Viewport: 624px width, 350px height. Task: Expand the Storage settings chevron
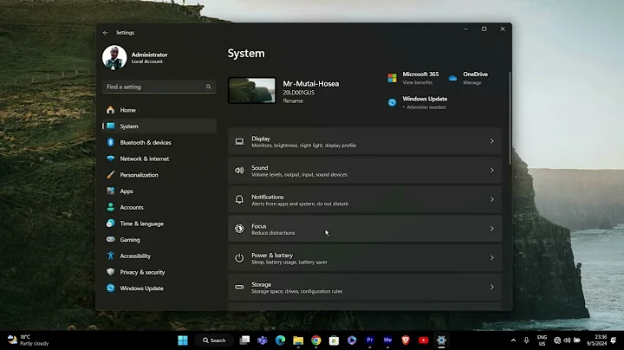coord(492,287)
